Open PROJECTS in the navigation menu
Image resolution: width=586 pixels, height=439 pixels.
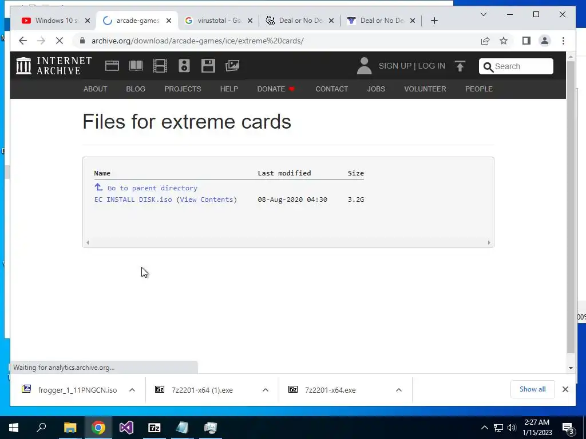pyautogui.click(x=183, y=89)
